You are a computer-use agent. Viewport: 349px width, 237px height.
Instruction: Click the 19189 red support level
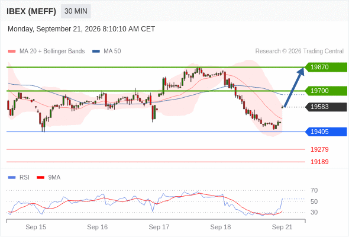click(319, 162)
